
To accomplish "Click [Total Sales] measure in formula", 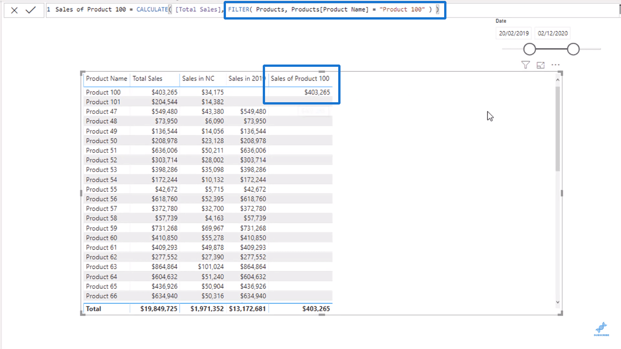I will [x=198, y=10].
